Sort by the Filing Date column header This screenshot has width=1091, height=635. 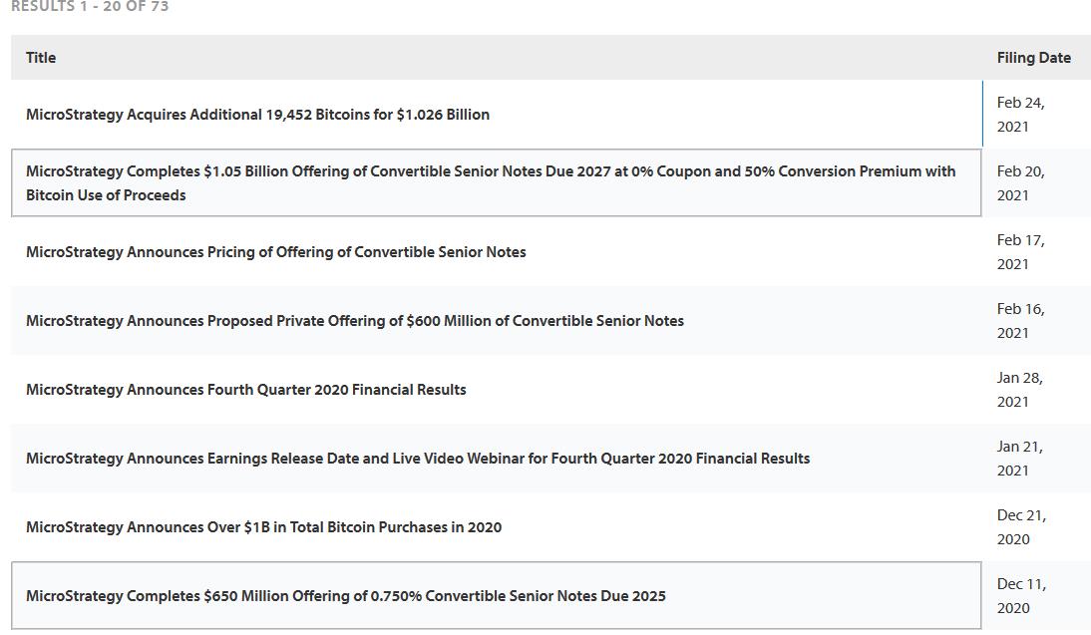[1033, 58]
